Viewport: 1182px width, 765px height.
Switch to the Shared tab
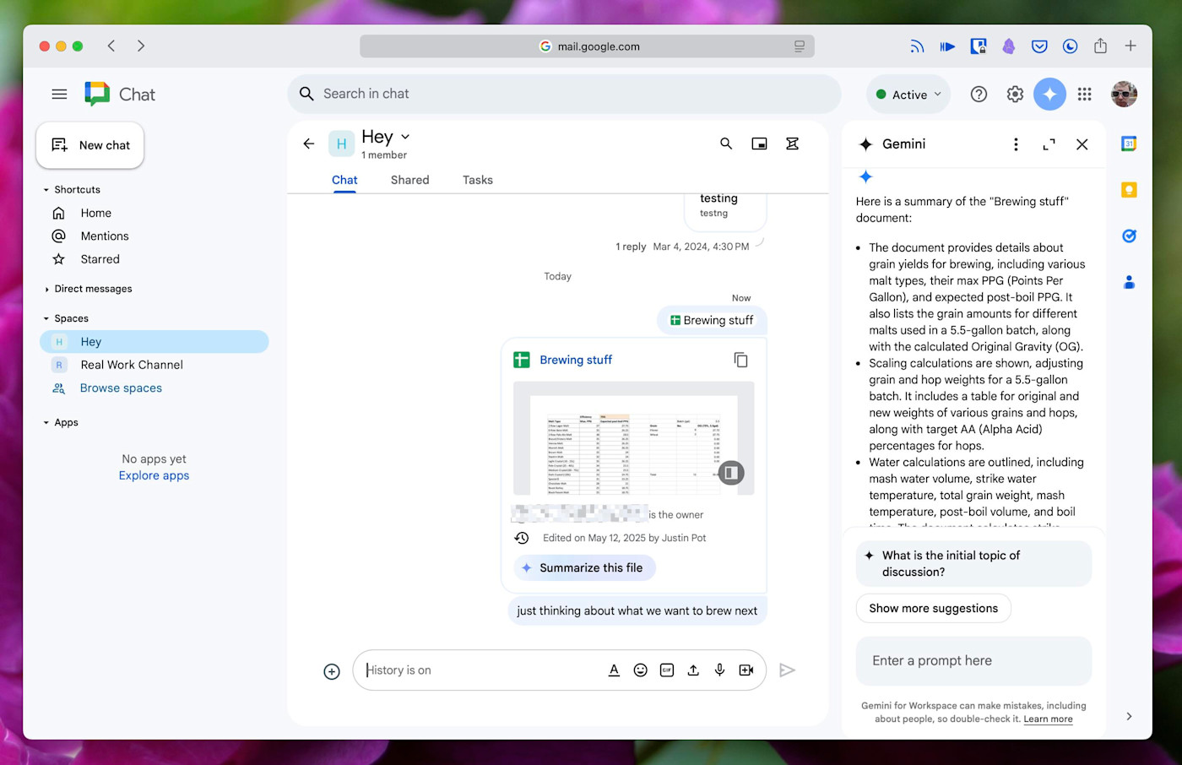pyautogui.click(x=409, y=180)
